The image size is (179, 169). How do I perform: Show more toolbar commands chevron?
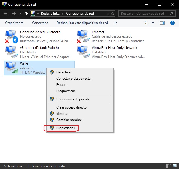coord(115,23)
